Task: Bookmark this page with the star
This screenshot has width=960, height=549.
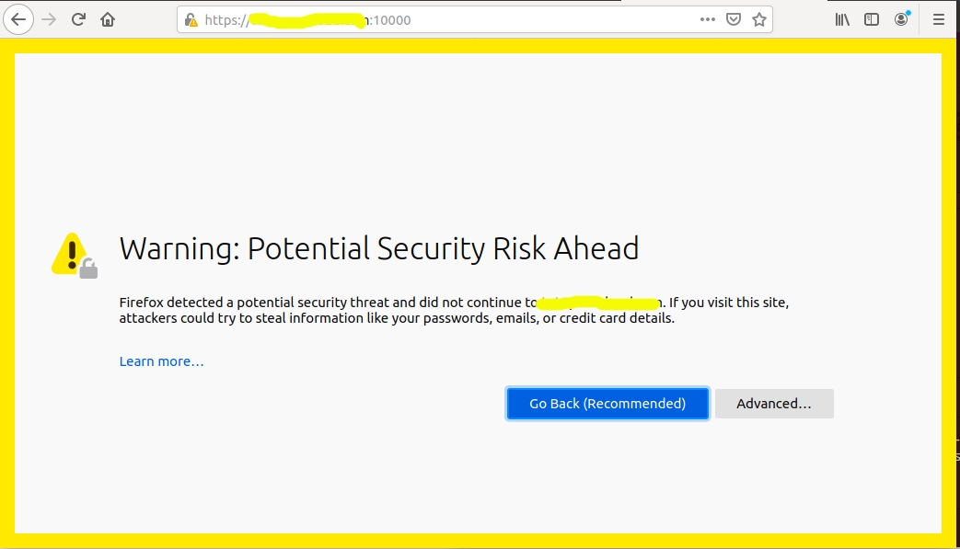Action: pos(759,19)
